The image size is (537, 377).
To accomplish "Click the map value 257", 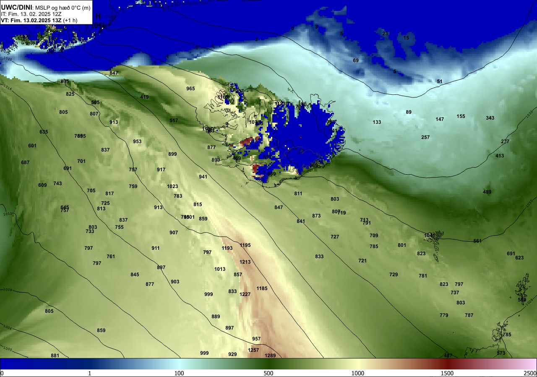I will (x=425, y=137).
